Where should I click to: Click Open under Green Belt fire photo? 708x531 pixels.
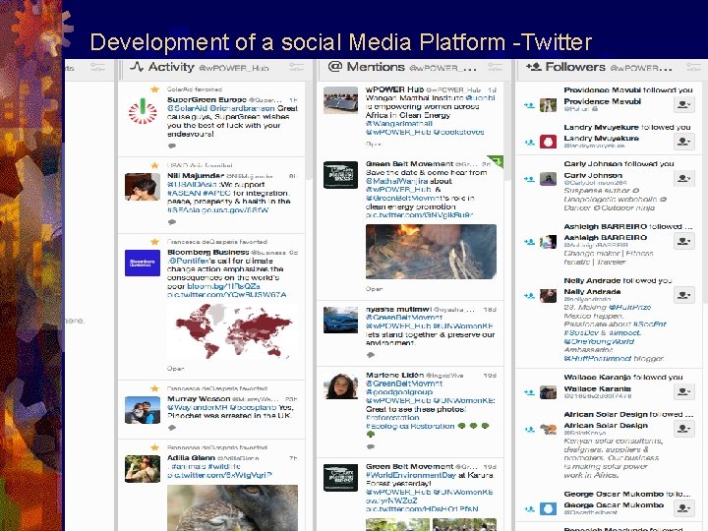374,288
